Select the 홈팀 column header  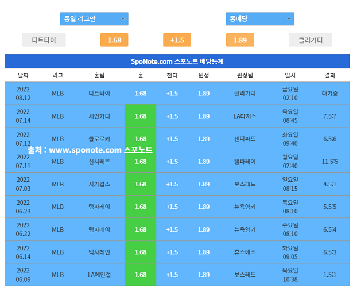[99, 76]
